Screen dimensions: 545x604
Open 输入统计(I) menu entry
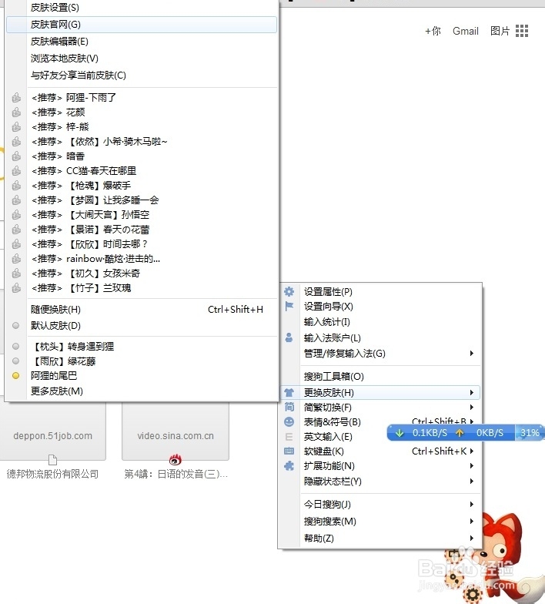tap(380, 322)
